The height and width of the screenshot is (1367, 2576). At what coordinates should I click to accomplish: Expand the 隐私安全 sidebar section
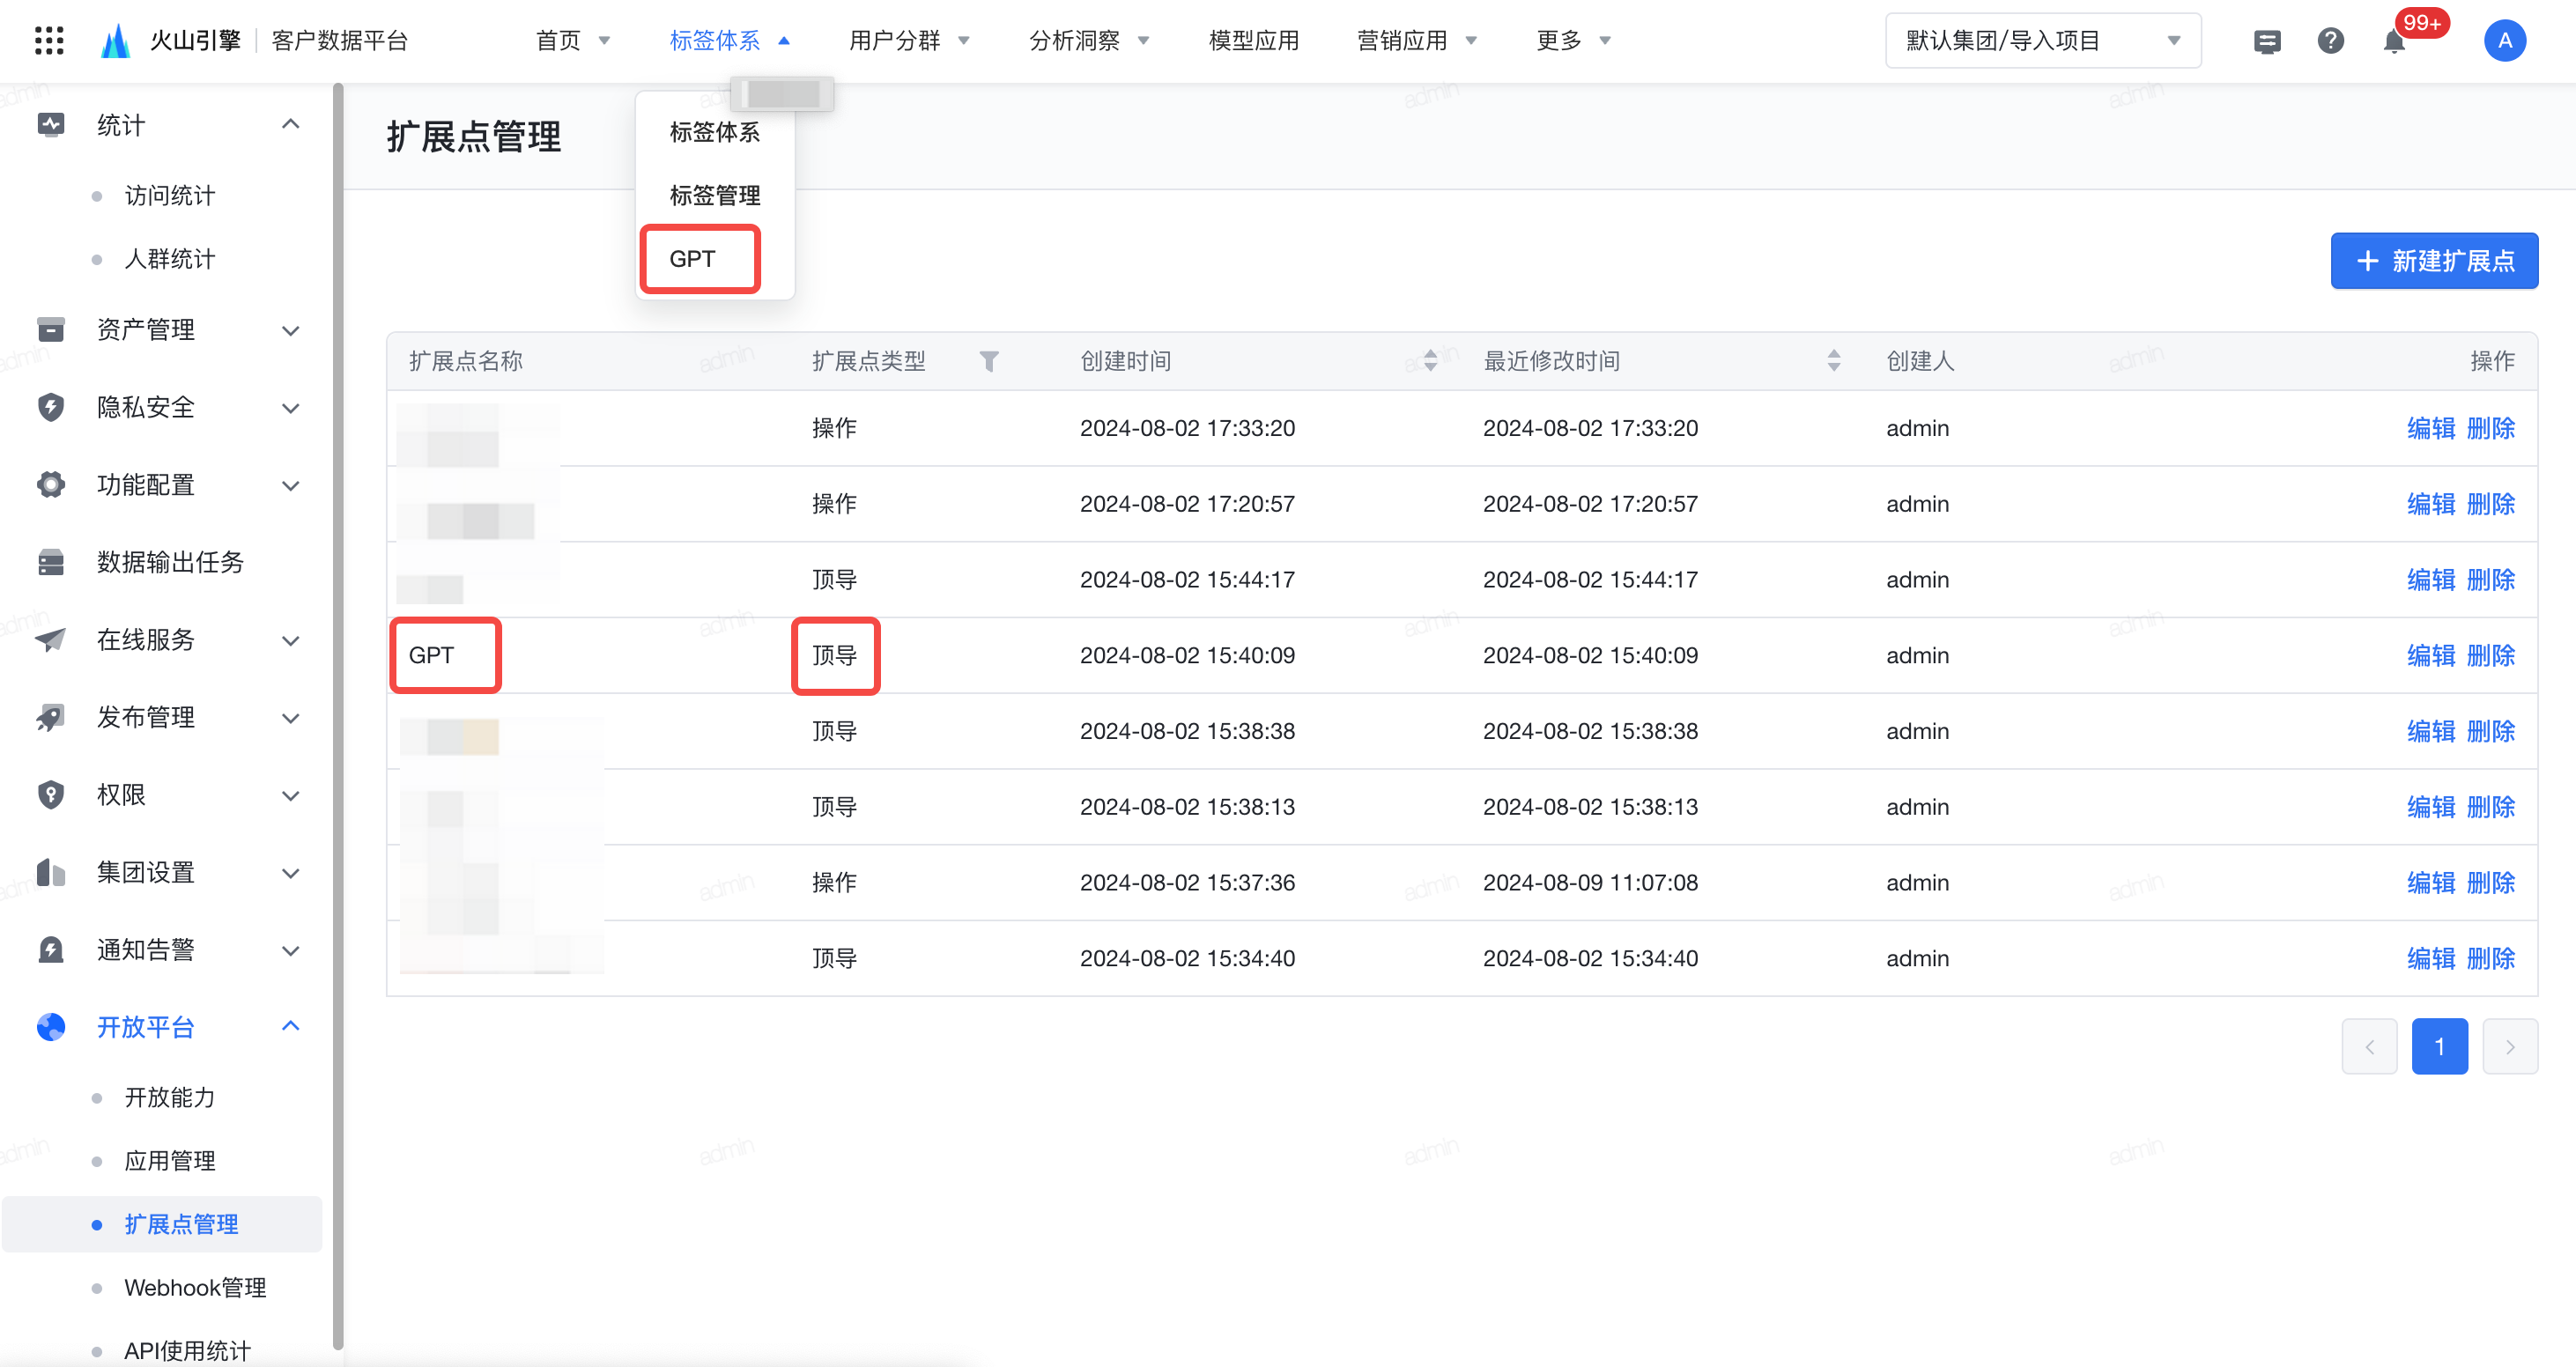coord(291,408)
